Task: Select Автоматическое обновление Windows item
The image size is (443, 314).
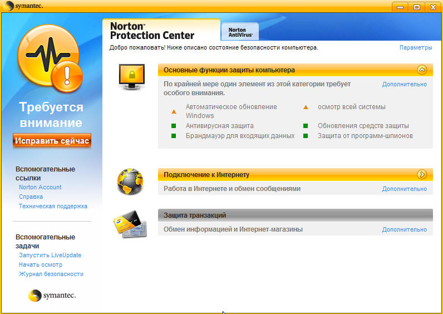Action: pos(232,111)
